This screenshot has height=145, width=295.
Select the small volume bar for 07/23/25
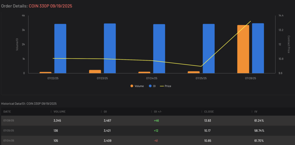[x=95, y=72]
